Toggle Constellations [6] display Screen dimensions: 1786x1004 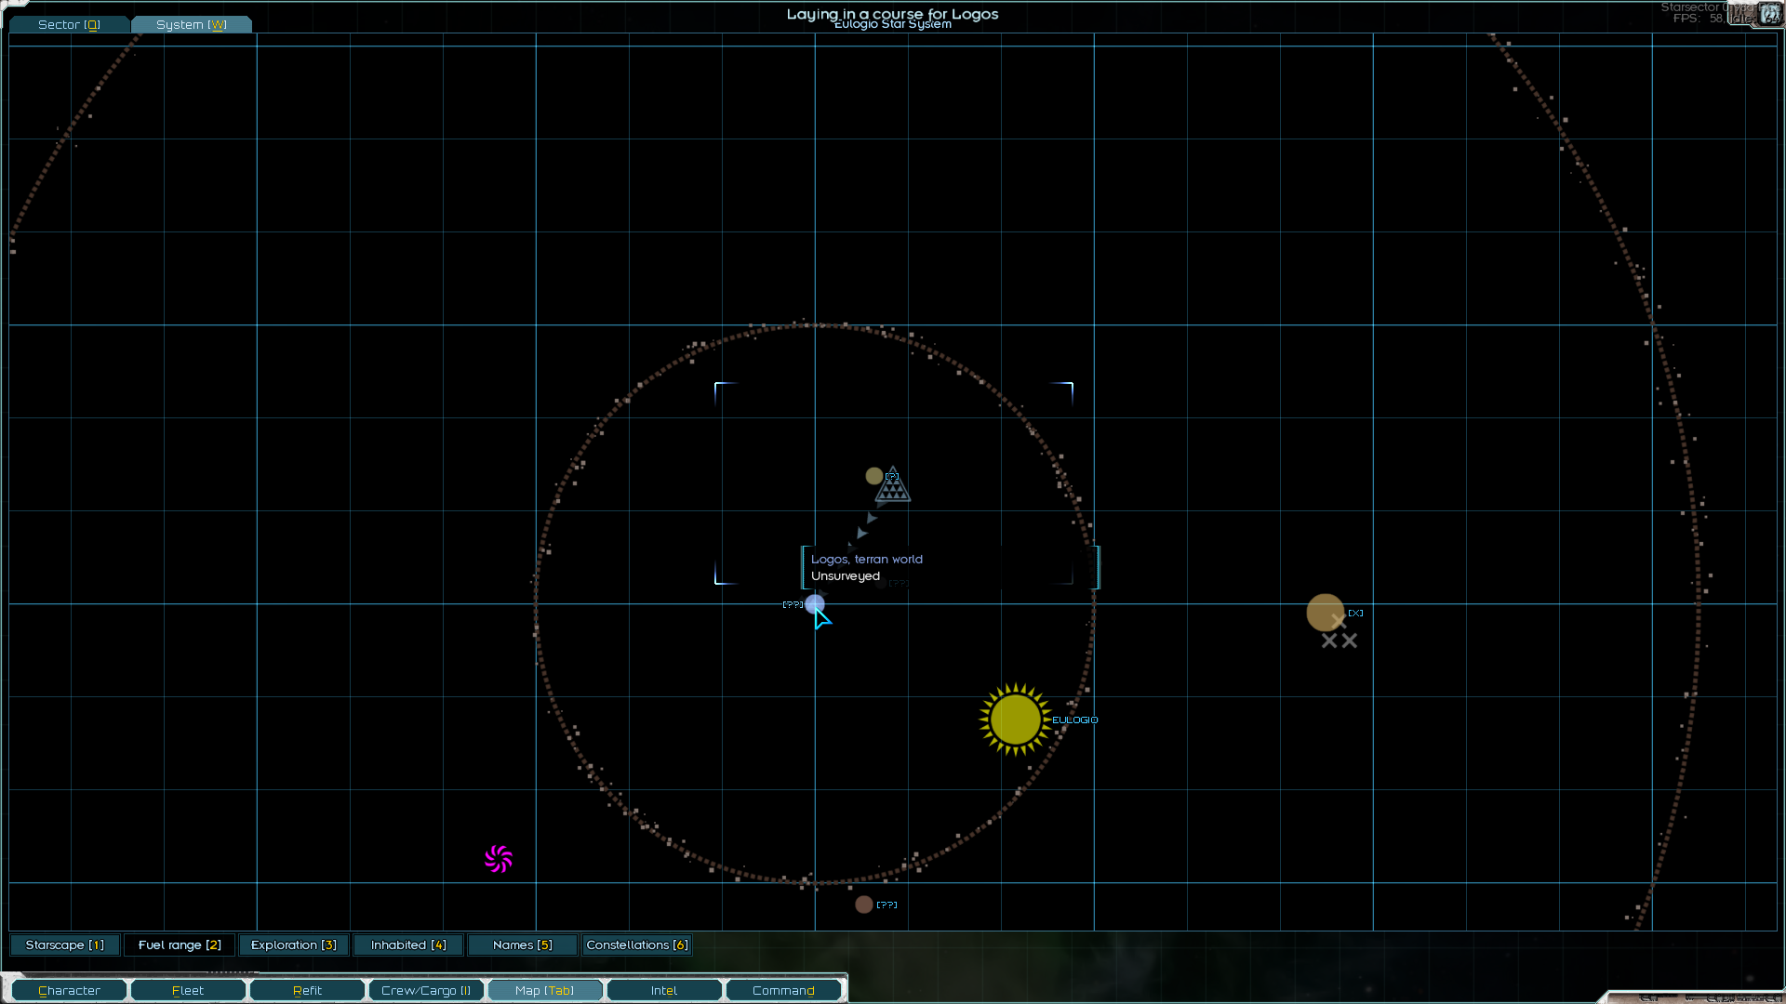[x=637, y=945]
